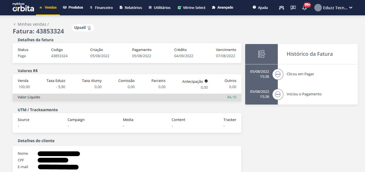Image resolution: width=365 pixels, height=172 pixels.
Task: Click the myEduzz Orbita logo
Action: coord(23,8)
